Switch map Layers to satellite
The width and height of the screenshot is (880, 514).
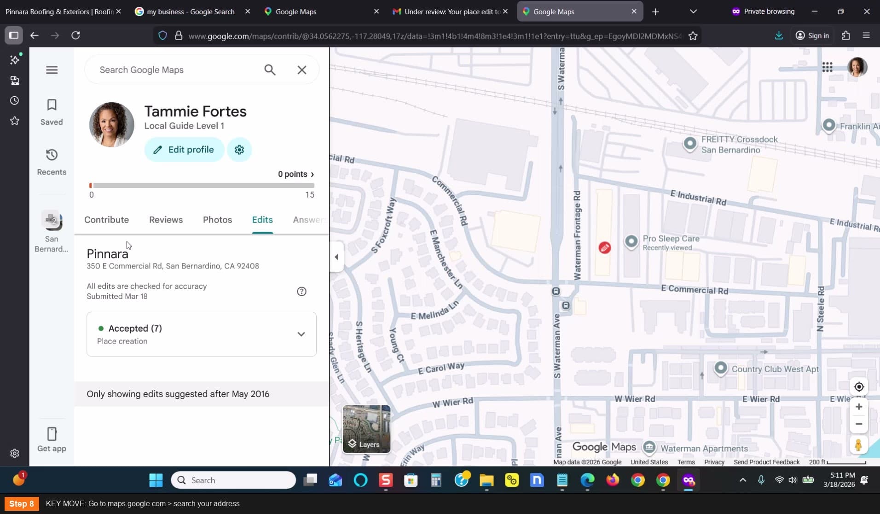coord(367,429)
